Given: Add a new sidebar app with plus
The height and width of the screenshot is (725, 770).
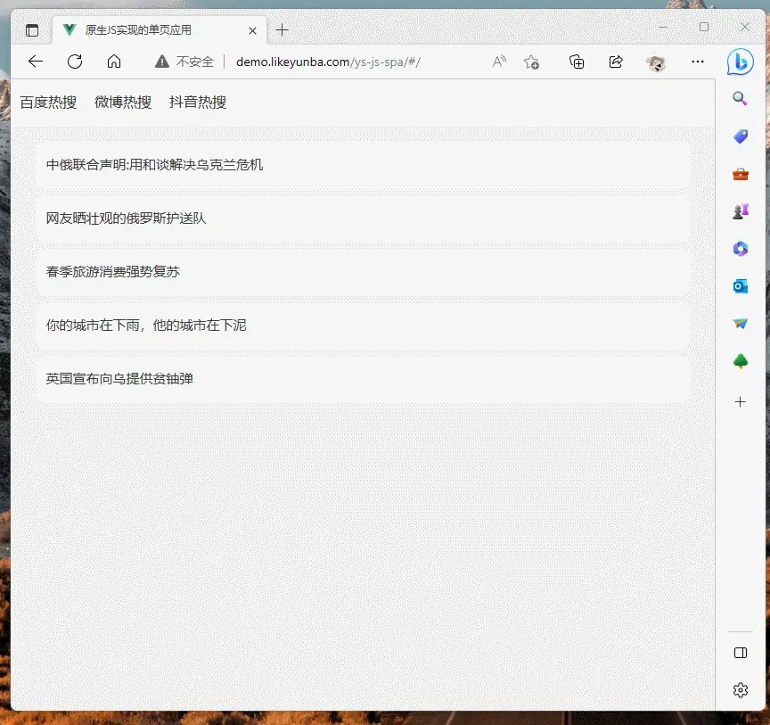Looking at the screenshot, I should [x=740, y=401].
